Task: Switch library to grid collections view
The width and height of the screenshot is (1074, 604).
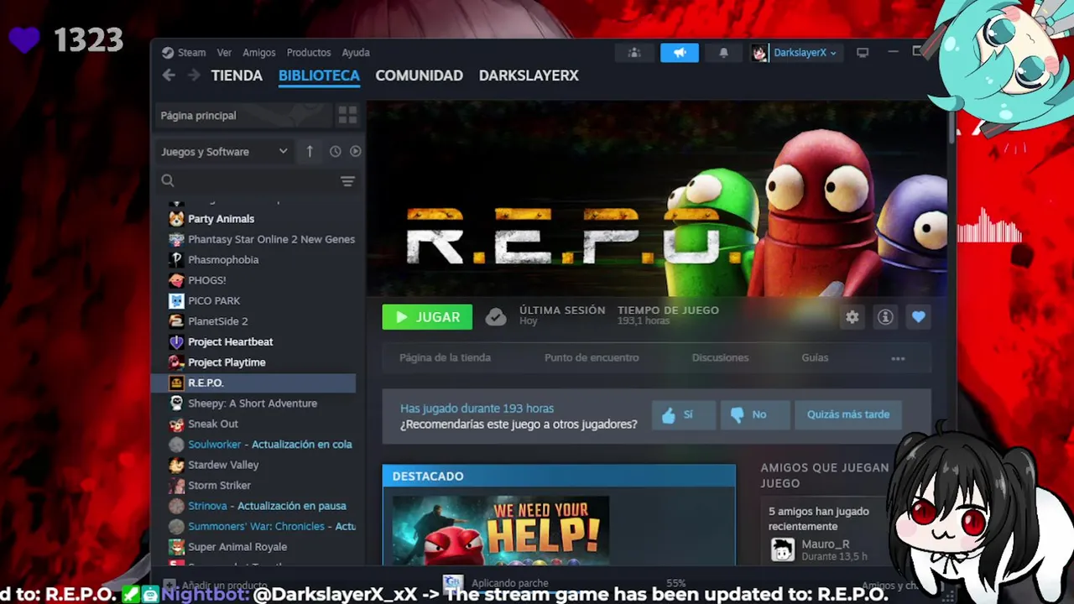Action: click(x=347, y=116)
